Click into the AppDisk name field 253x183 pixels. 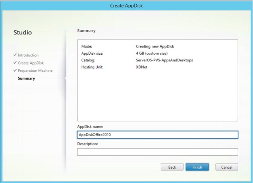point(157,135)
